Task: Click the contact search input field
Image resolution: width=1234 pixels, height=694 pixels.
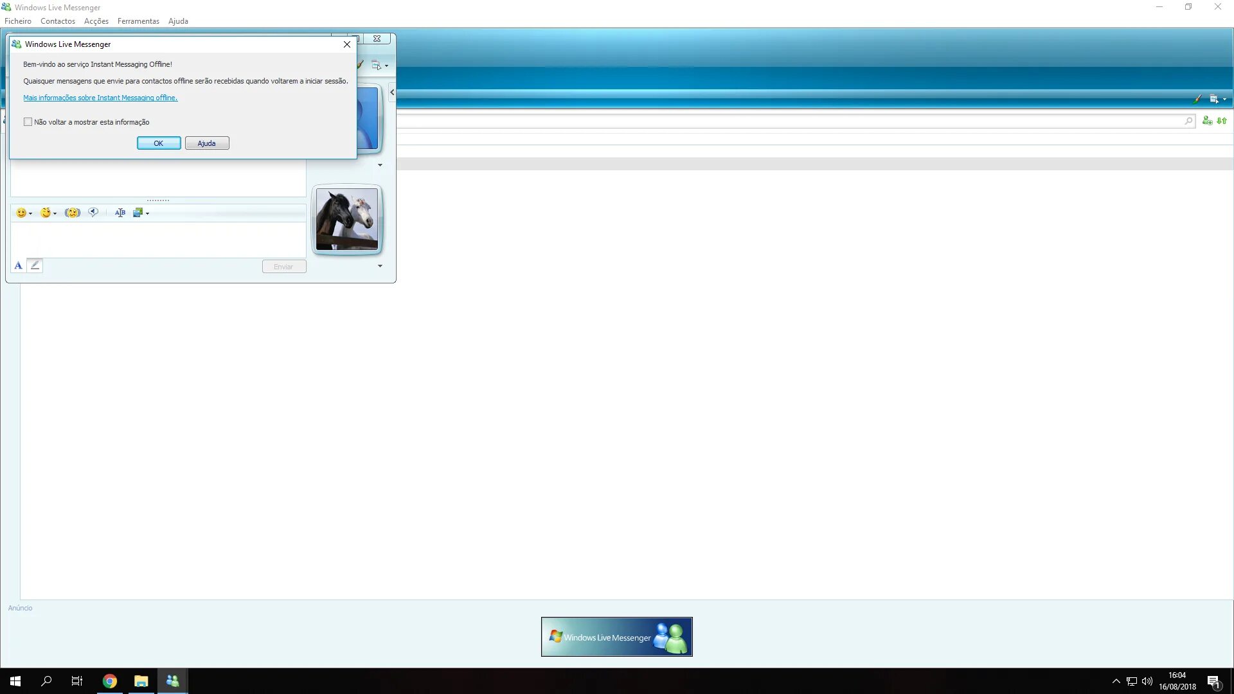Action: pos(791,121)
